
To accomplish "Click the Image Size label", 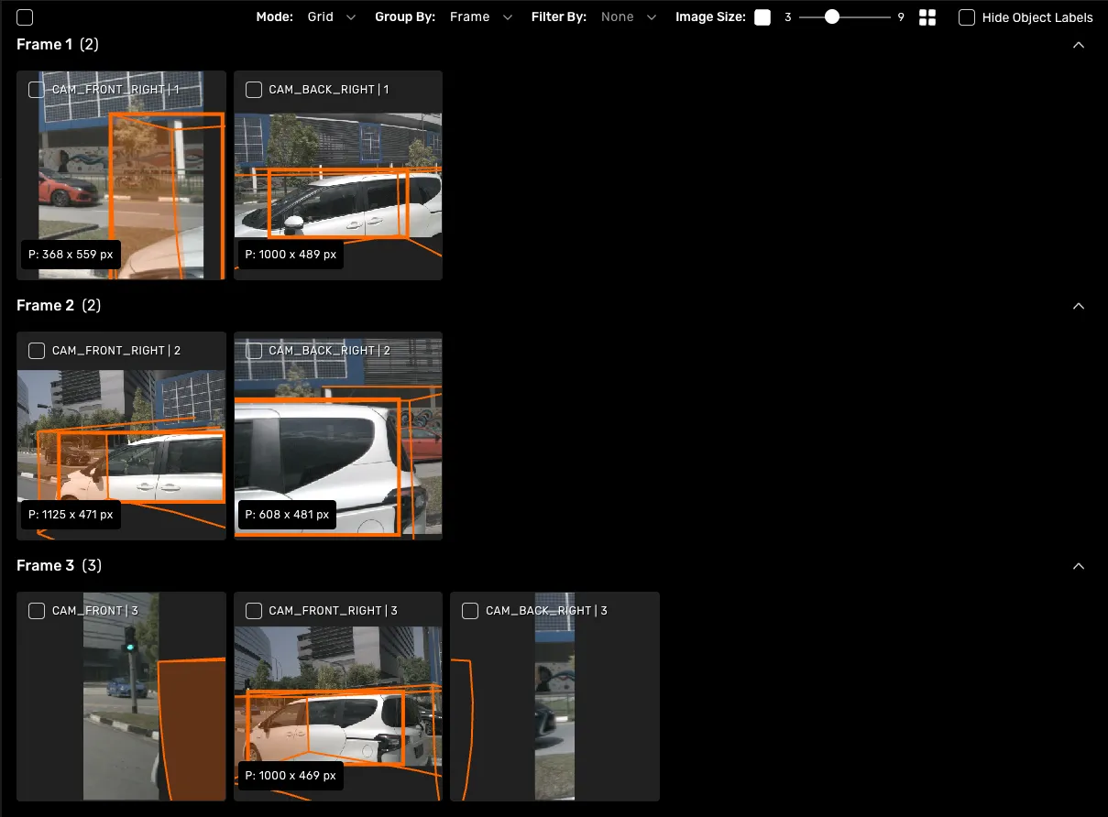I will coord(710,17).
